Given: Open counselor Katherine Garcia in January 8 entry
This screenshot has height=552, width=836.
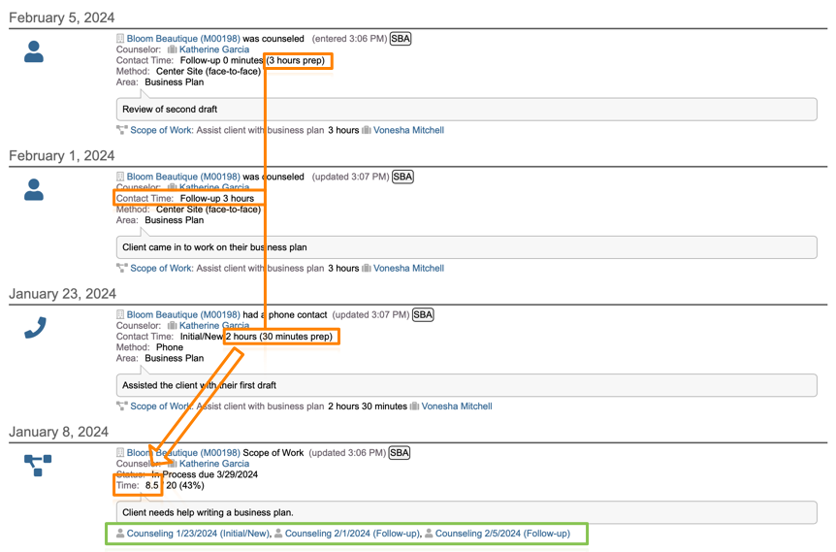Looking at the screenshot, I should point(213,464).
